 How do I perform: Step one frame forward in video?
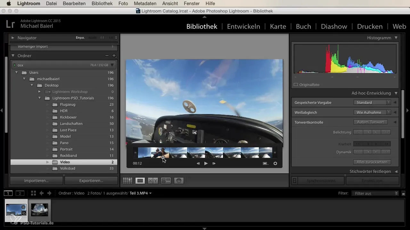click(x=214, y=163)
